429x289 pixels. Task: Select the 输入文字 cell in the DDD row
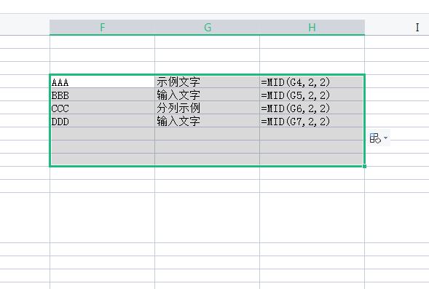point(207,121)
